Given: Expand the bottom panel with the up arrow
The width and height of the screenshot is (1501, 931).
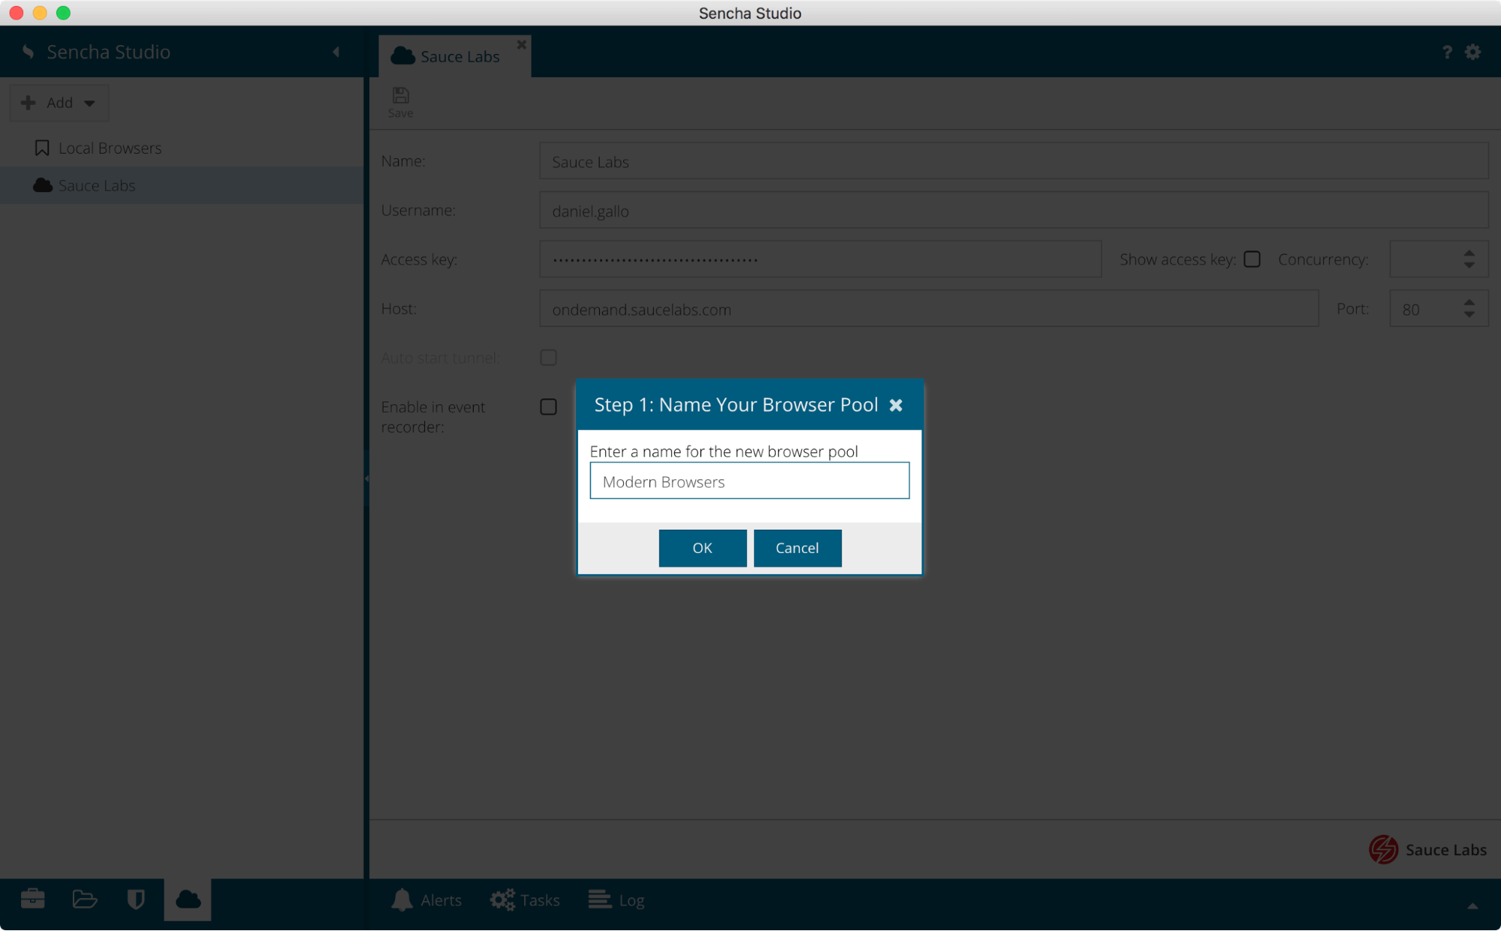Looking at the screenshot, I should [1472, 905].
